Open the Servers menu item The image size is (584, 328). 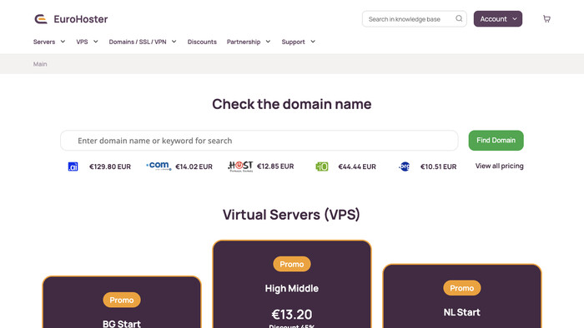[x=44, y=42]
